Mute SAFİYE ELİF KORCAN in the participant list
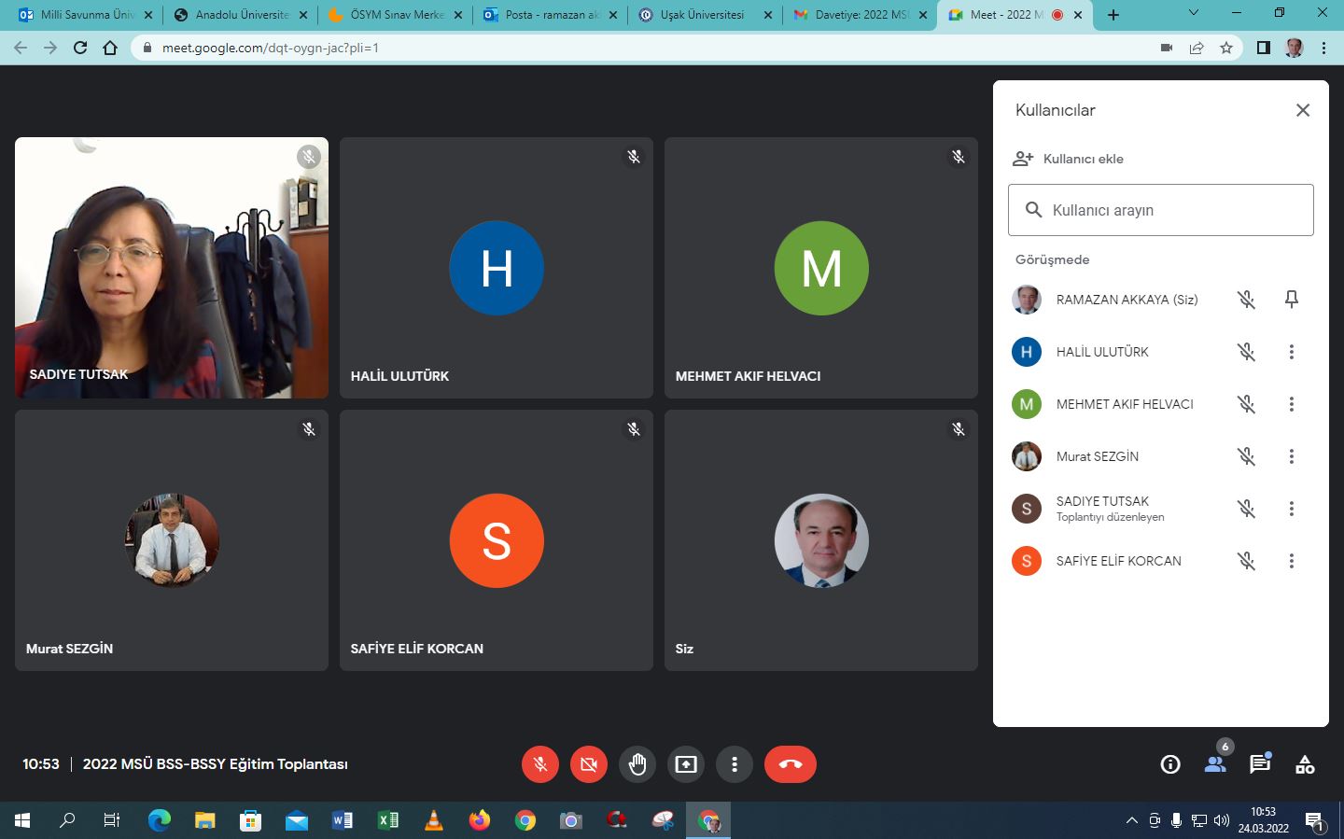 [1246, 561]
